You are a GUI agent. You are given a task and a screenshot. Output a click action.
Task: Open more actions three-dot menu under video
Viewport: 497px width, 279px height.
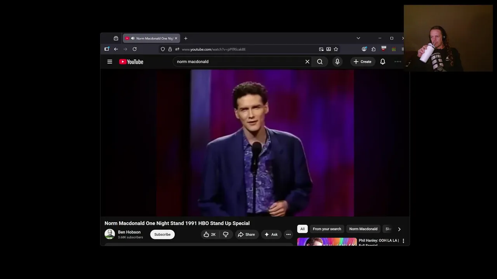coord(288,234)
